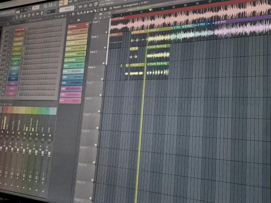Mute Track 2 via its green LED
The width and height of the screenshot is (271, 203).
click(105, 47)
